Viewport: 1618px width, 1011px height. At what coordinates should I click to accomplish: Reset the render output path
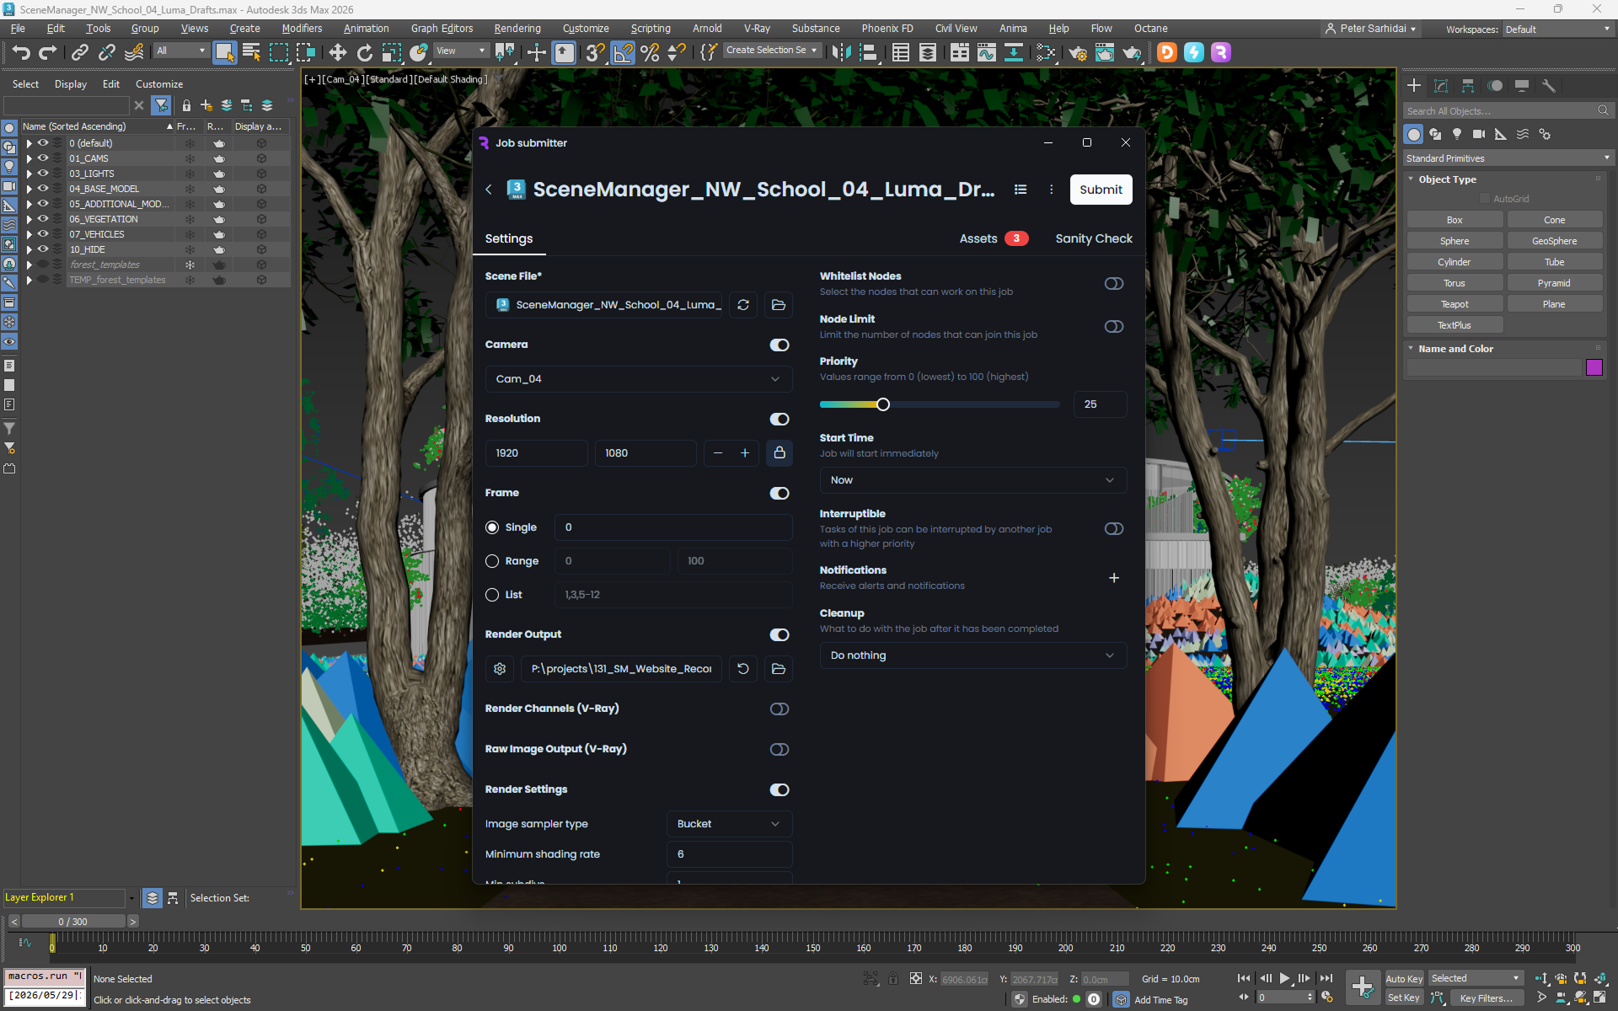tap(743, 669)
